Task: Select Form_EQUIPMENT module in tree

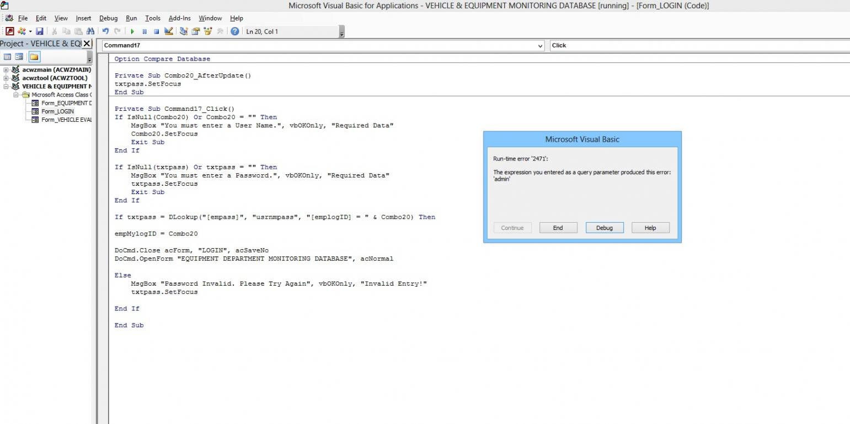Action: pos(67,103)
